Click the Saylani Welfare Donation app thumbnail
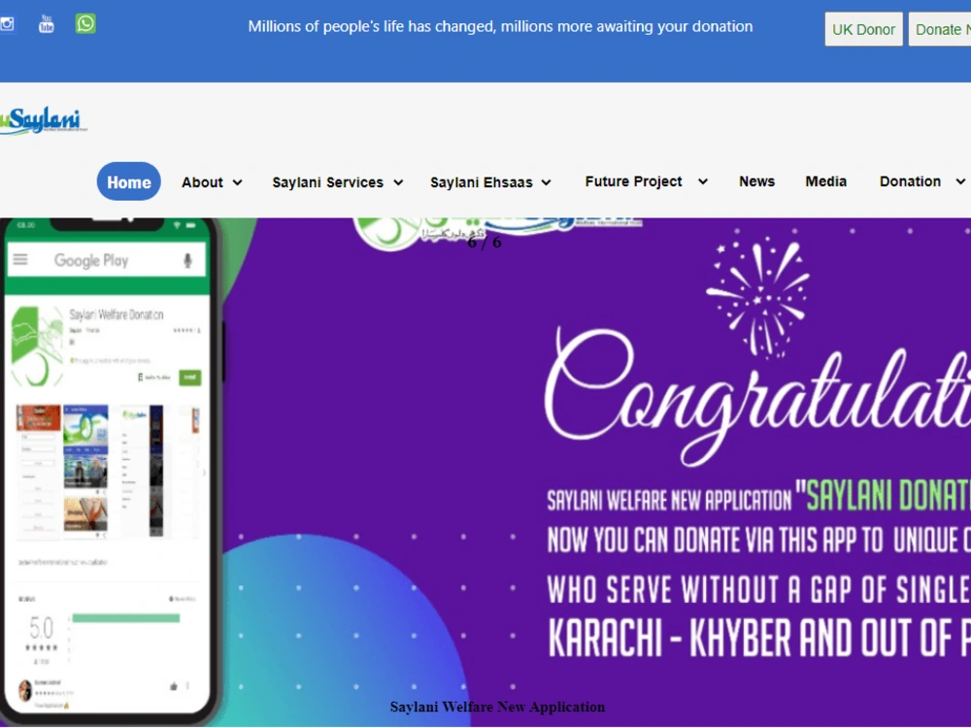This screenshot has height=728, width=971. tap(37, 347)
